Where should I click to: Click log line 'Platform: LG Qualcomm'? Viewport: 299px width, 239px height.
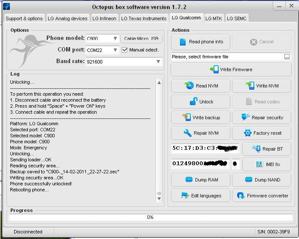coord(34,124)
